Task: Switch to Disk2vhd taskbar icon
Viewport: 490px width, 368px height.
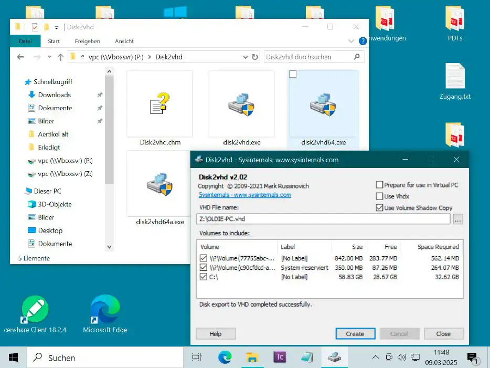Action: 334,357
